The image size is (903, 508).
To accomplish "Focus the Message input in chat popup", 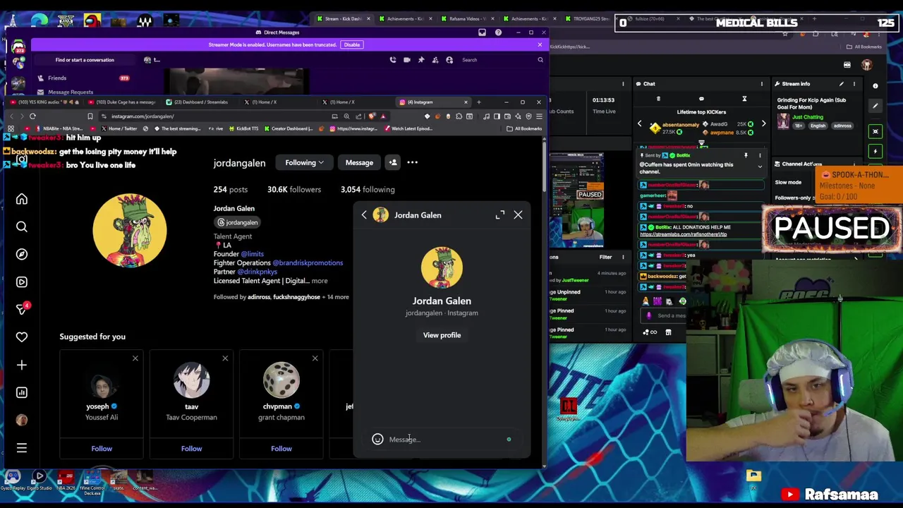I will click(444, 440).
